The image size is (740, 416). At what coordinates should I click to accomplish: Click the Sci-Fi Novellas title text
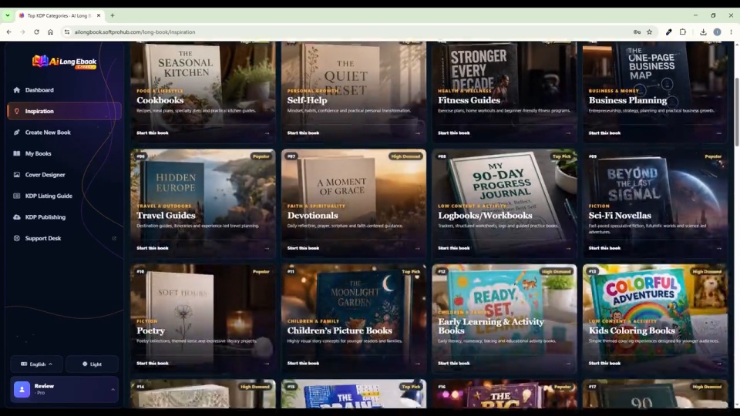(620, 216)
